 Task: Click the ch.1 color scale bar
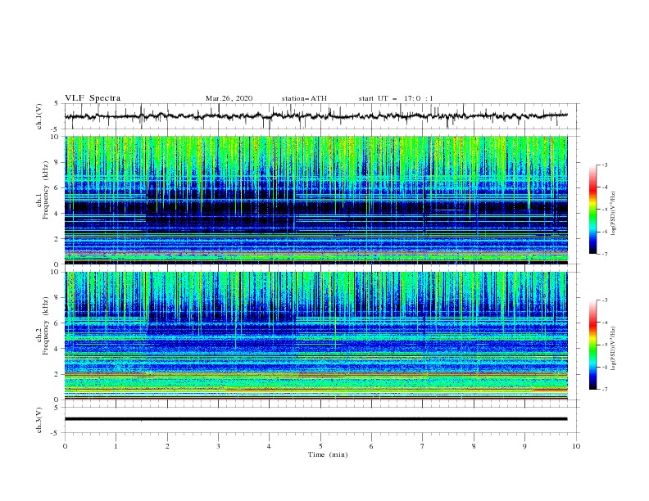tap(593, 210)
